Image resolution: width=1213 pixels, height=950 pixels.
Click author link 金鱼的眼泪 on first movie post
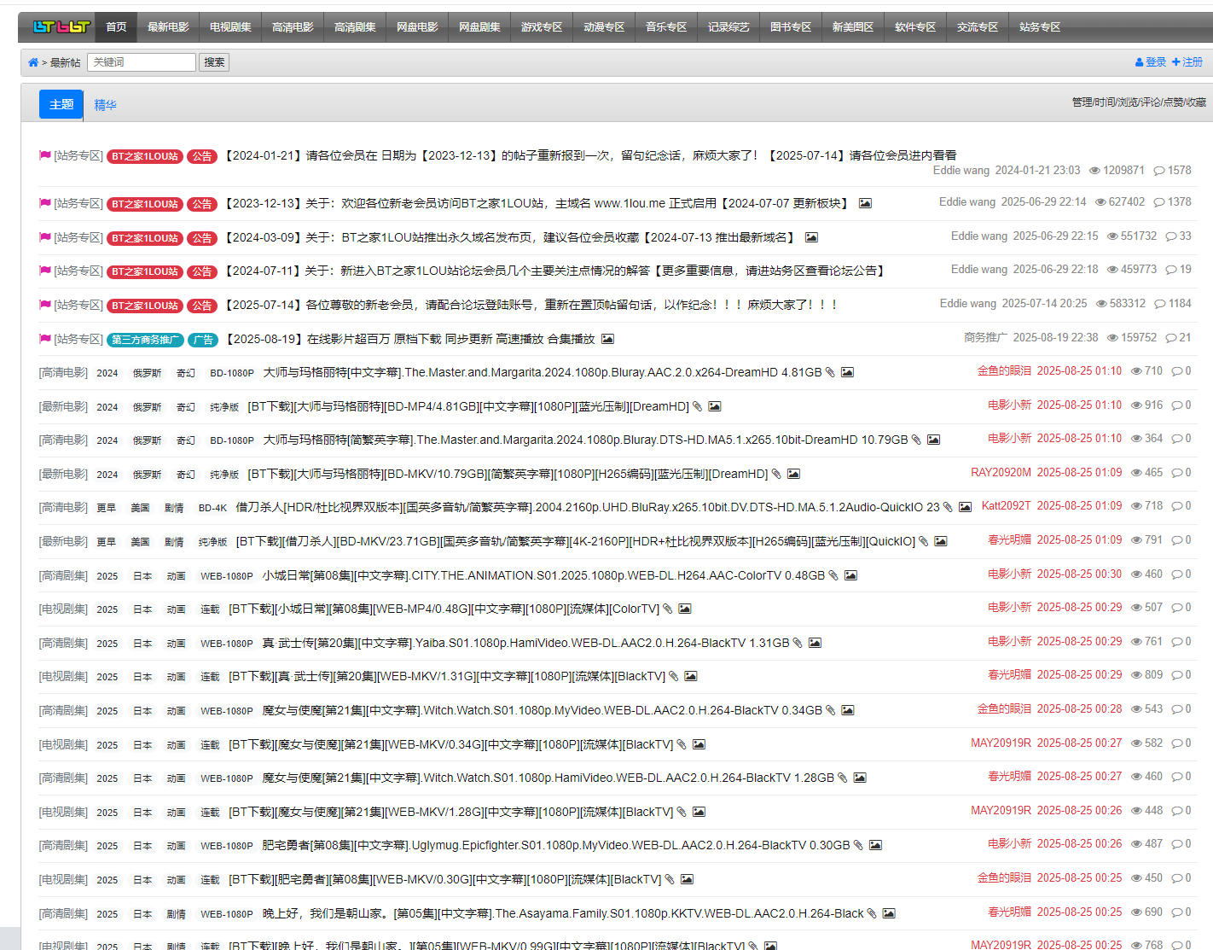click(x=1004, y=370)
